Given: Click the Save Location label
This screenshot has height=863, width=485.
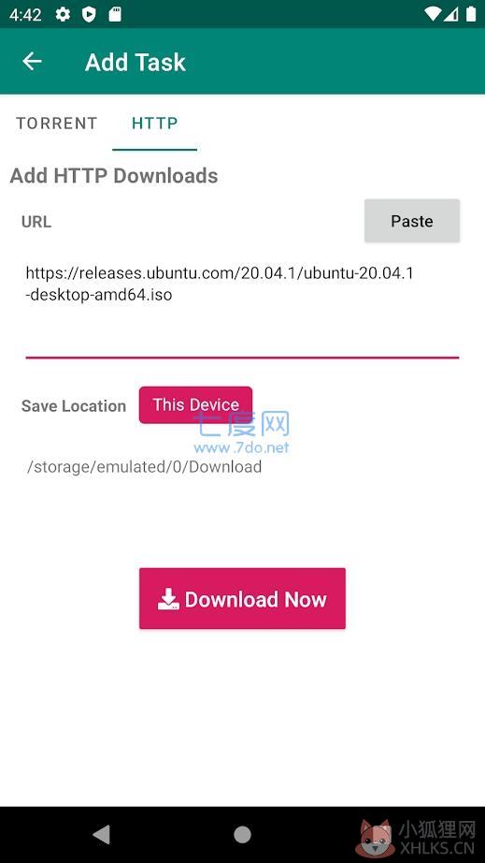Looking at the screenshot, I should (x=74, y=406).
